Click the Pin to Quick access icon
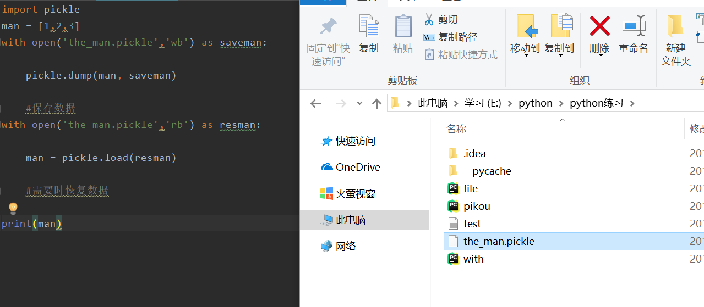704x307 pixels. point(329,26)
